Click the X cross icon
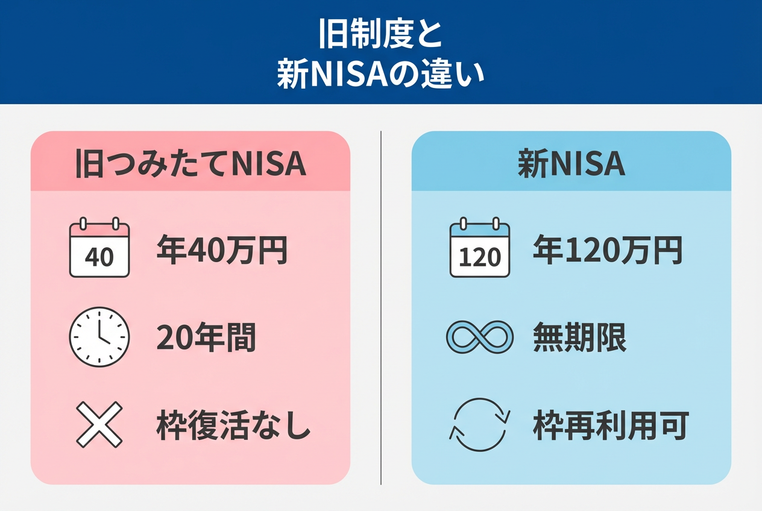Image resolution: width=762 pixels, height=511 pixels. (99, 425)
